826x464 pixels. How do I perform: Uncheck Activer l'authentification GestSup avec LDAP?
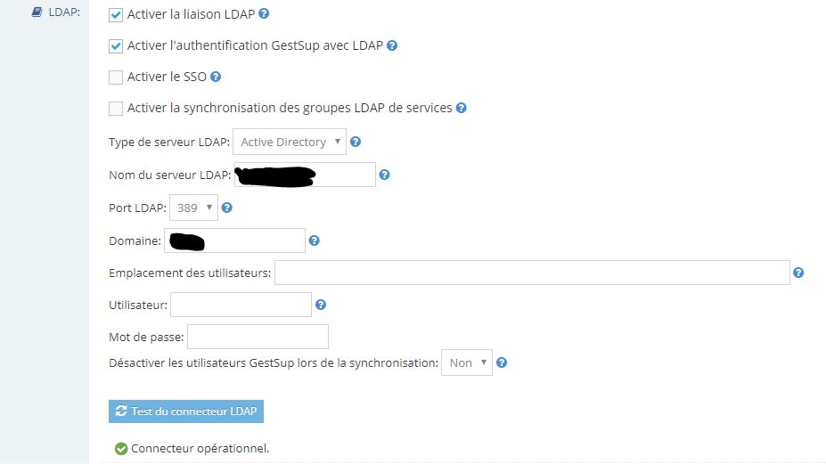[116, 46]
